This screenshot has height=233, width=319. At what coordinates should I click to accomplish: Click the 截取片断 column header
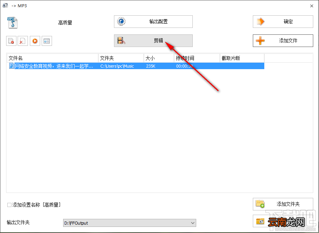pyautogui.click(x=242, y=58)
